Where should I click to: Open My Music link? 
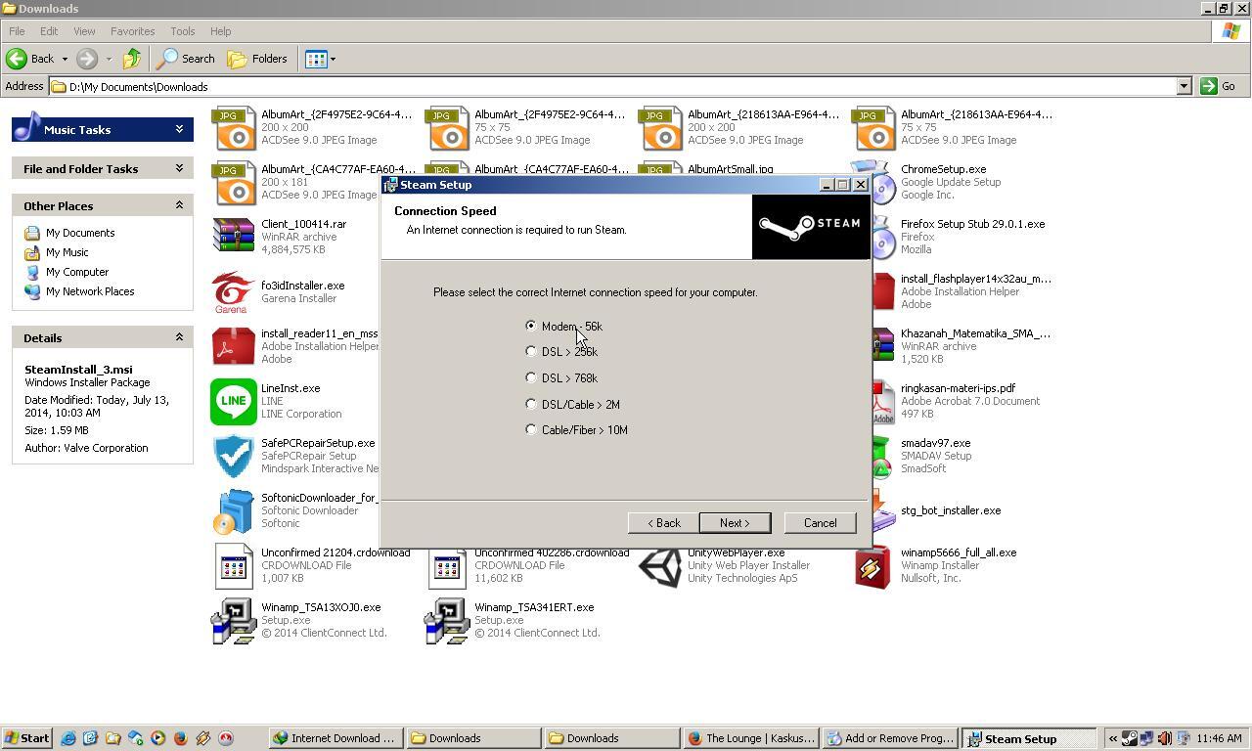[x=67, y=252]
